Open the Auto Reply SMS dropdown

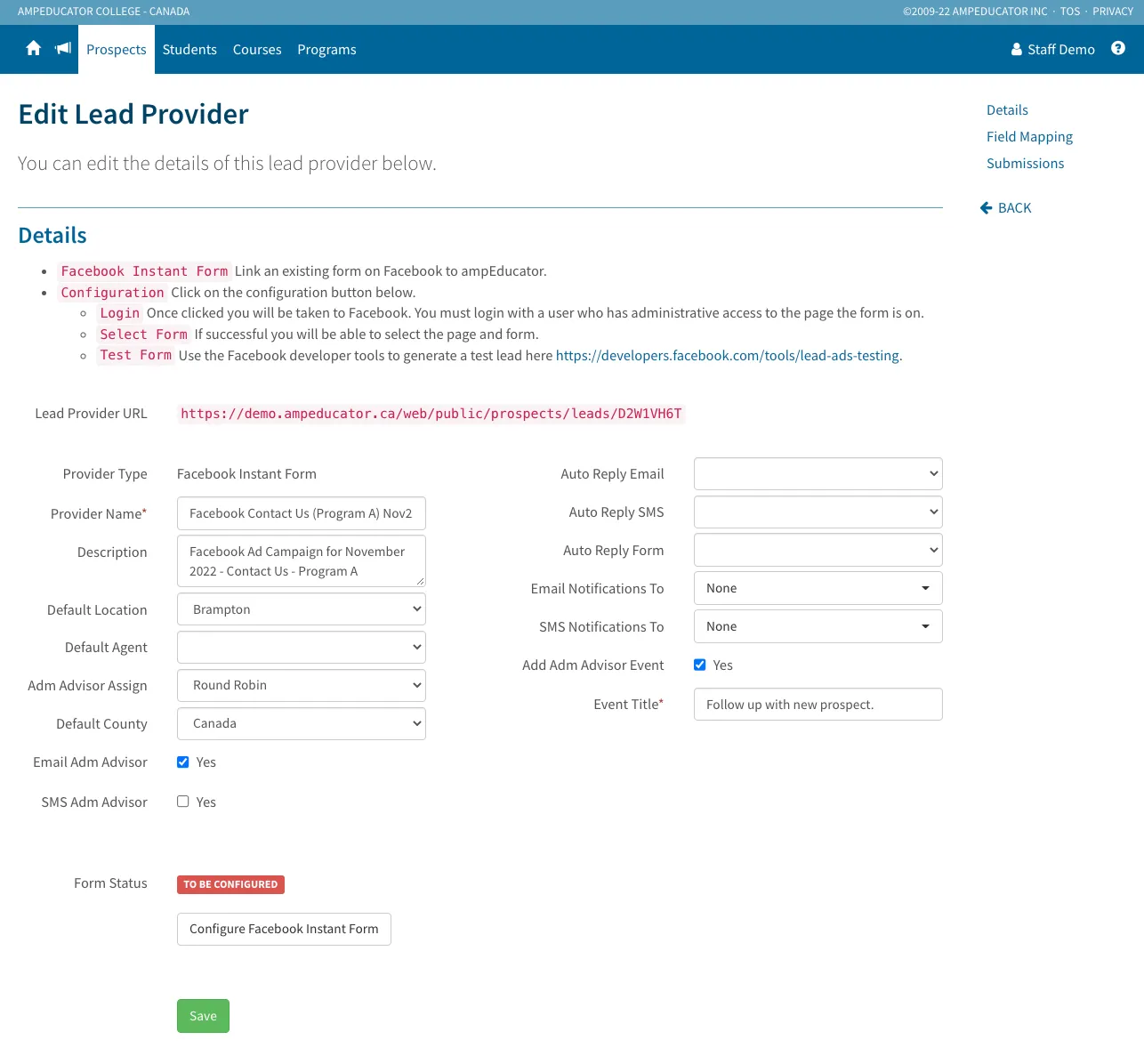[x=818, y=512]
